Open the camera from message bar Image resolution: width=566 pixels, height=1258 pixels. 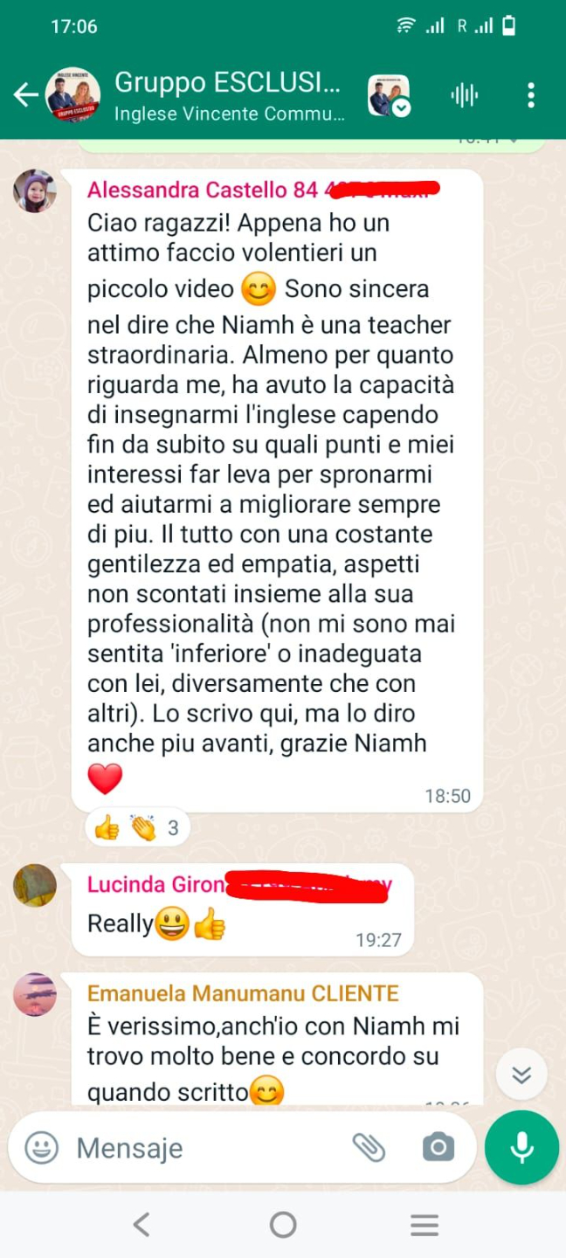(x=438, y=1147)
